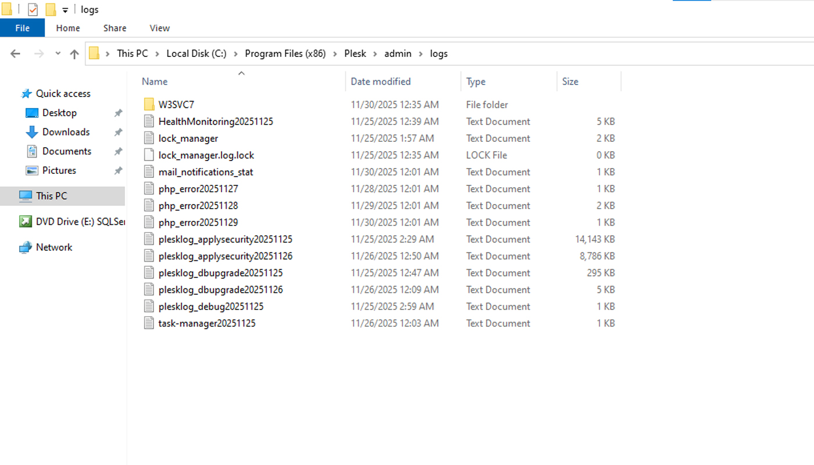Open the File ribbon tab
The image size is (814, 465).
(22, 28)
